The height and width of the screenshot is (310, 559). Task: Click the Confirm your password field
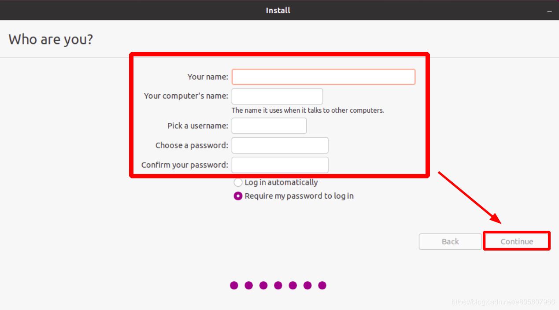(280, 165)
